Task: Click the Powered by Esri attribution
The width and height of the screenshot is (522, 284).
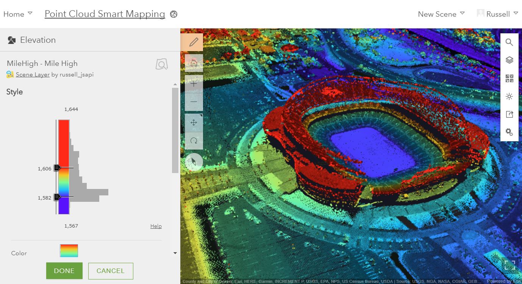Action: 504,281
